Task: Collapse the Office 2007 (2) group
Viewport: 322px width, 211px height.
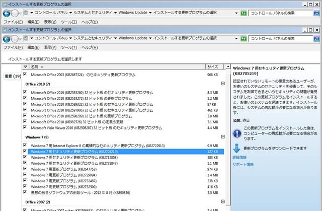Action: 223,201
